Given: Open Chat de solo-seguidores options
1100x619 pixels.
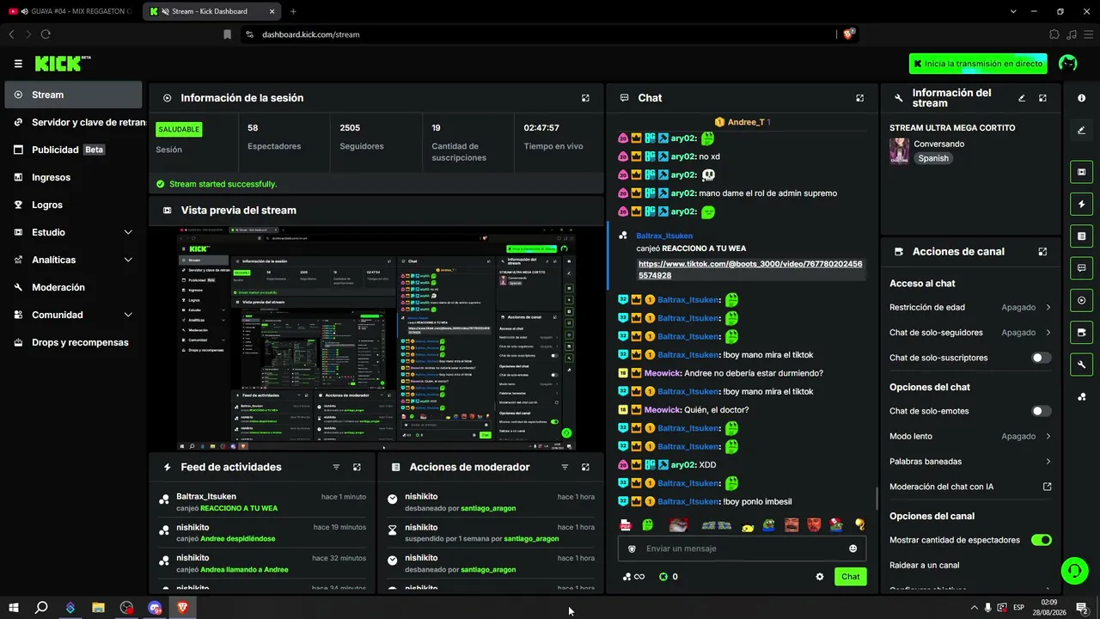Looking at the screenshot, I should tap(970, 332).
